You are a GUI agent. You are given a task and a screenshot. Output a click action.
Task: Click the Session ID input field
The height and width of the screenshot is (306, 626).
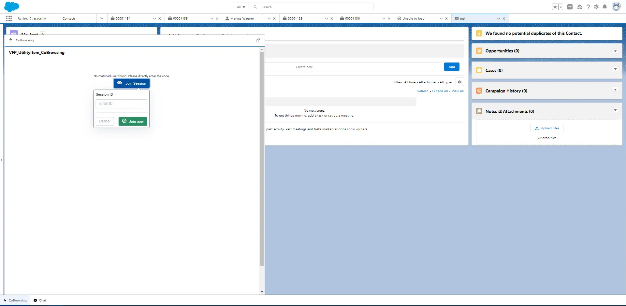click(x=122, y=104)
